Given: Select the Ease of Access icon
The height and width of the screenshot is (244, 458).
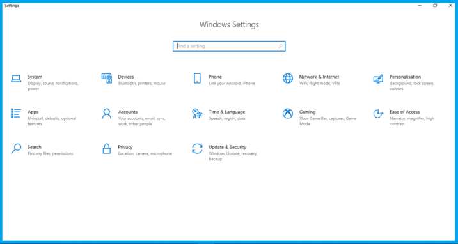Looking at the screenshot, I should (378, 114).
